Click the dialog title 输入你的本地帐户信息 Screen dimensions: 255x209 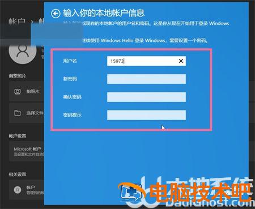pyautogui.click(x=104, y=13)
